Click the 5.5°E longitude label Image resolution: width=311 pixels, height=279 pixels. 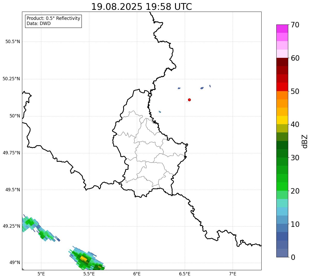[89, 274]
